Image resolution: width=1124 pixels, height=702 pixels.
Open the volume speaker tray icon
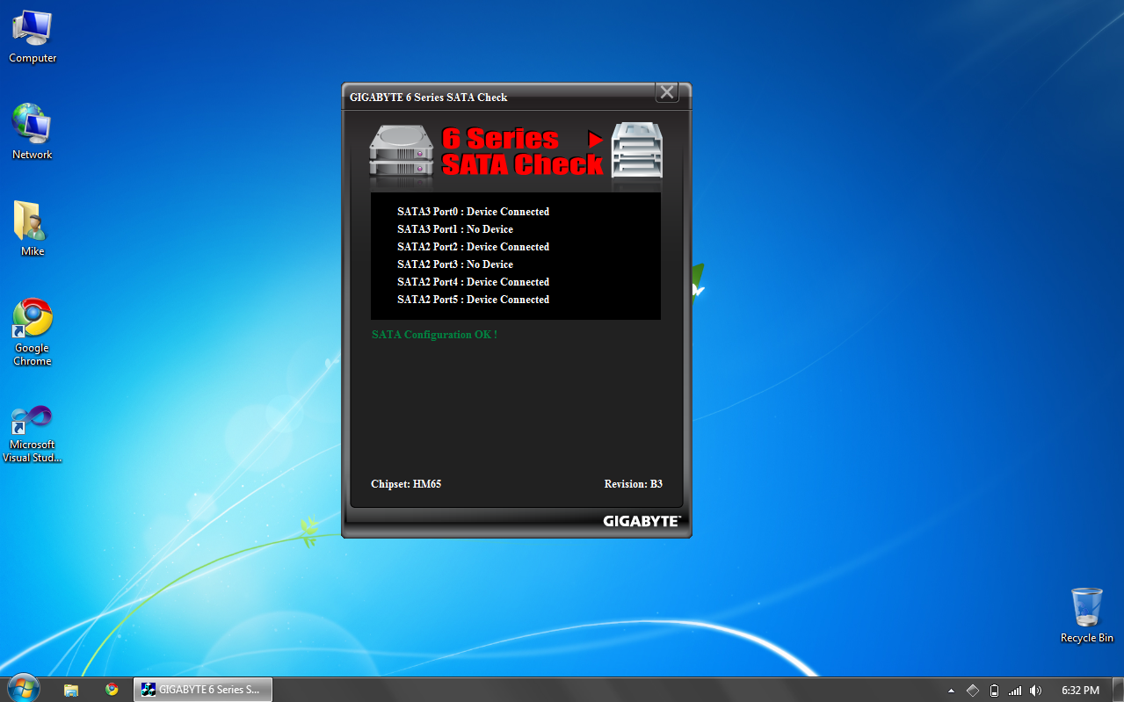click(x=1036, y=691)
